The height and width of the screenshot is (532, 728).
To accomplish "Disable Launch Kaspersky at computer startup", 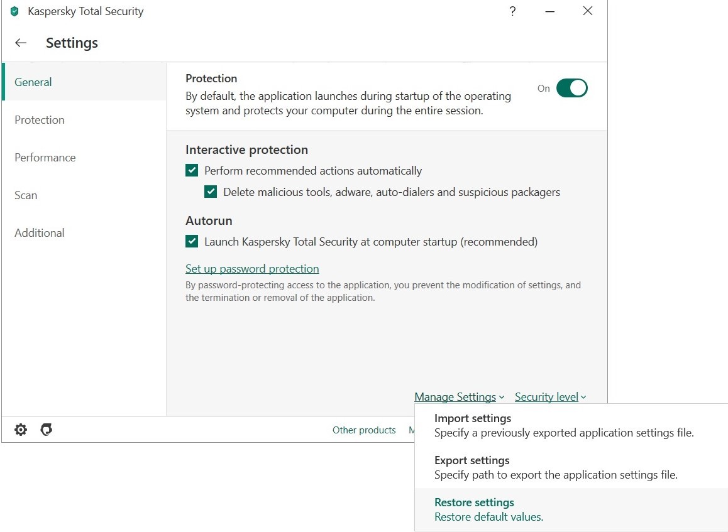I will (x=192, y=242).
